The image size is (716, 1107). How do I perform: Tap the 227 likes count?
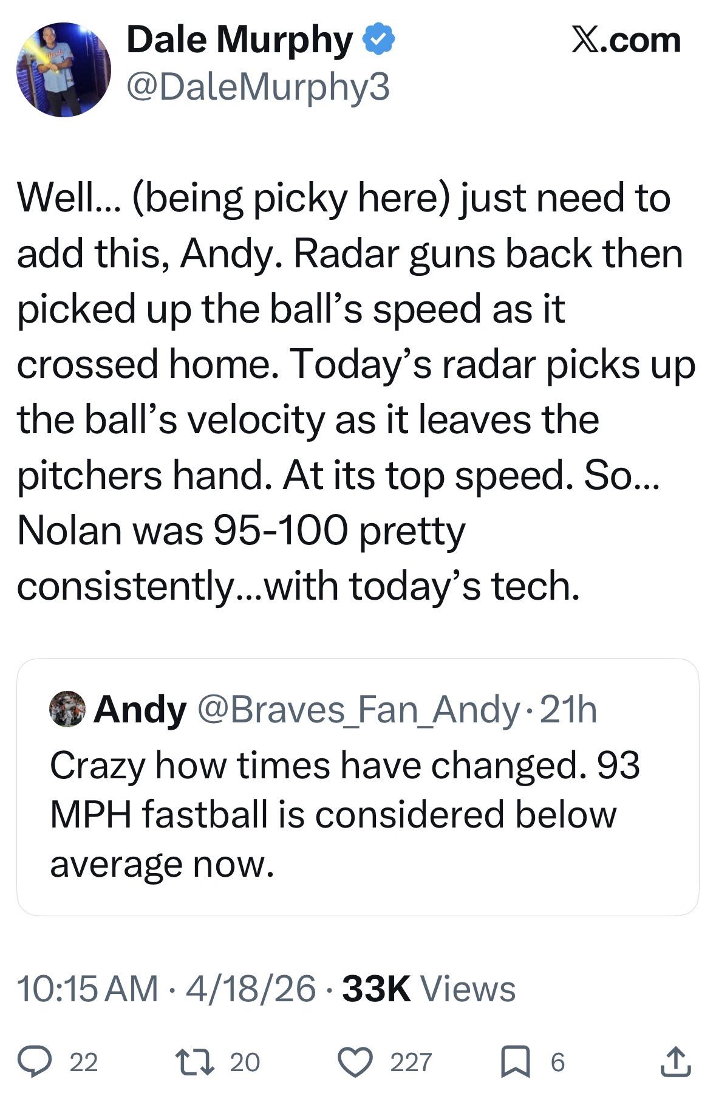pos(411,1062)
